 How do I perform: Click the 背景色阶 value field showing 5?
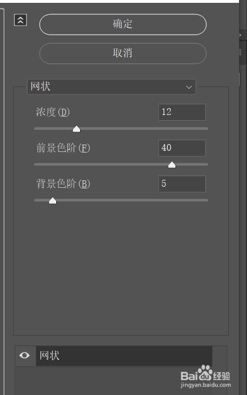point(182,184)
